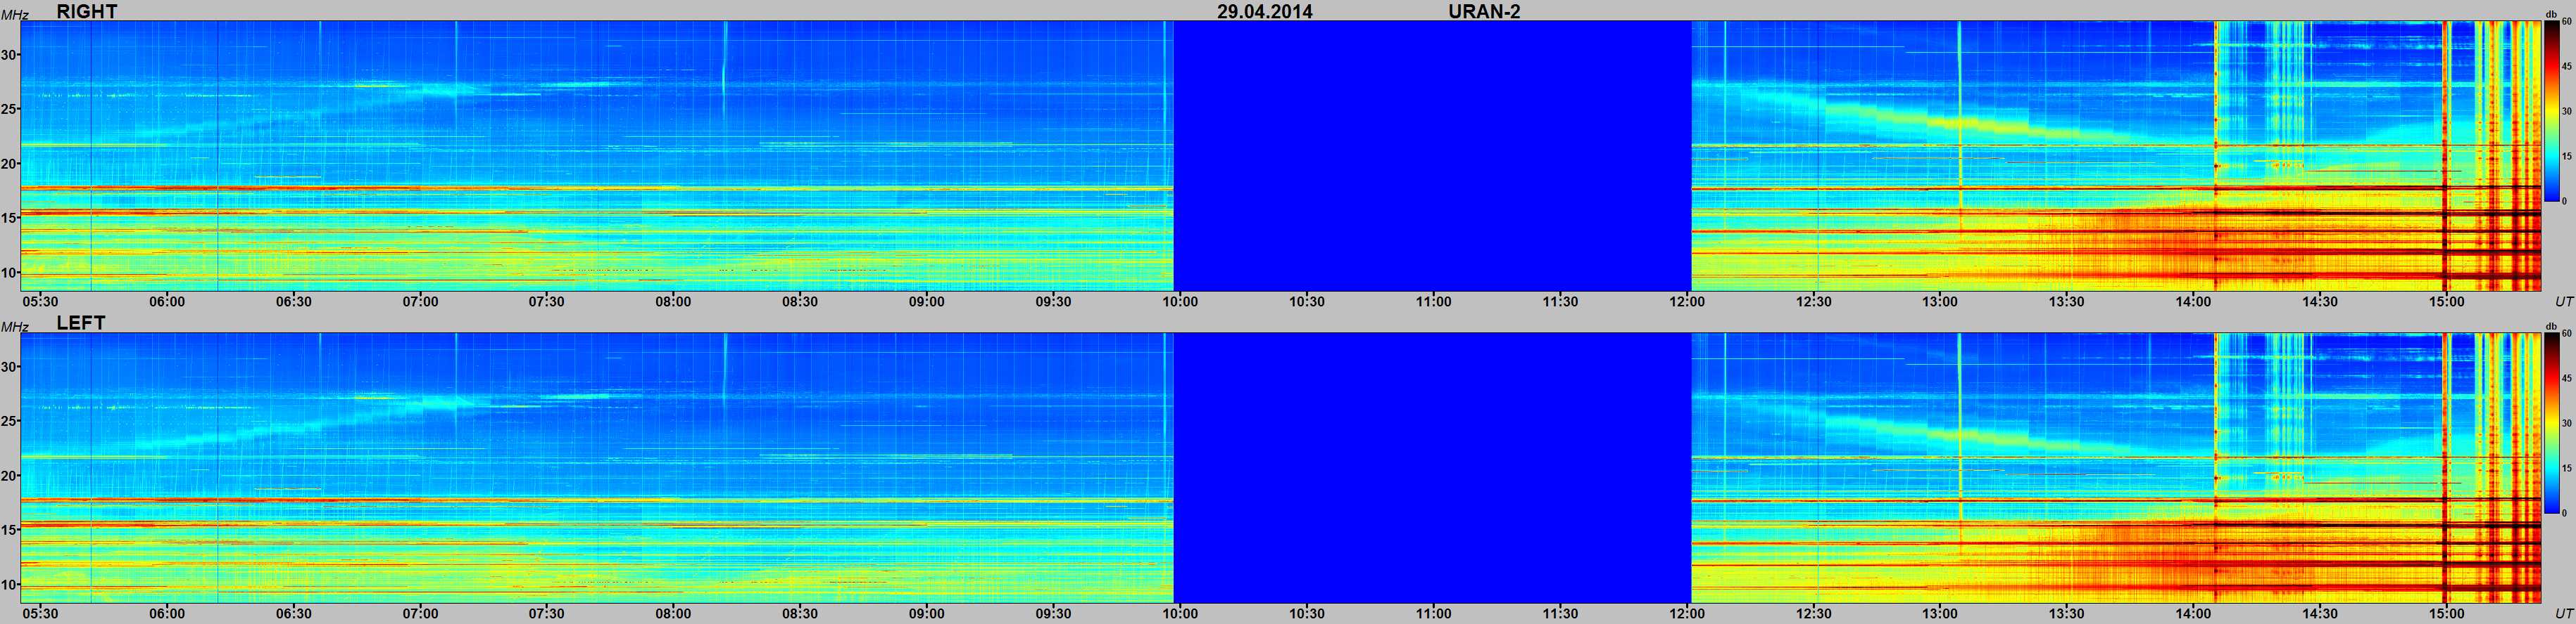Click the 14:00 time tick under RIGHT panel

click(x=2193, y=301)
